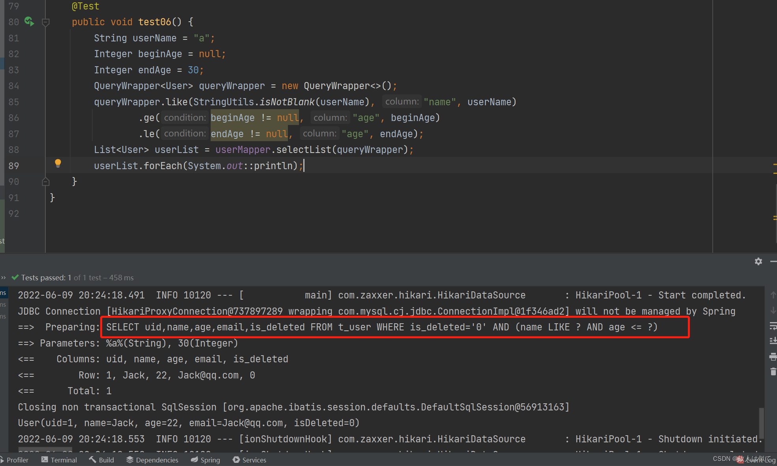Open the Build tool window
The width and height of the screenshot is (777, 466).
pyautogui.click(x=102, y=460)
